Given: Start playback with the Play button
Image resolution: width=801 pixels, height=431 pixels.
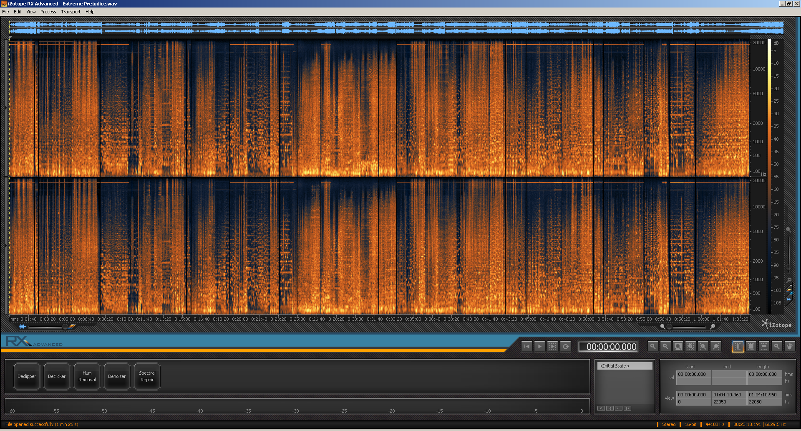Looking at the screenshot, I should pos(540,347).
